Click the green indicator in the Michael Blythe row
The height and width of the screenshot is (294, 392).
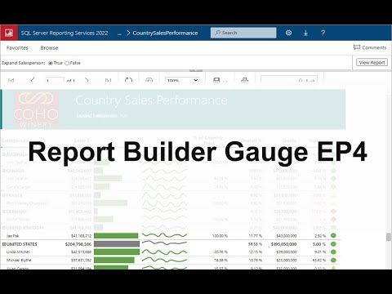point(333,261)
